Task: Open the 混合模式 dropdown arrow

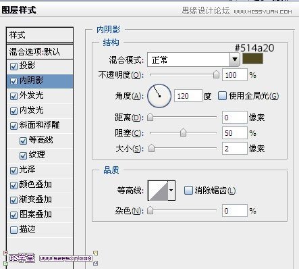Action: (235, 59)
